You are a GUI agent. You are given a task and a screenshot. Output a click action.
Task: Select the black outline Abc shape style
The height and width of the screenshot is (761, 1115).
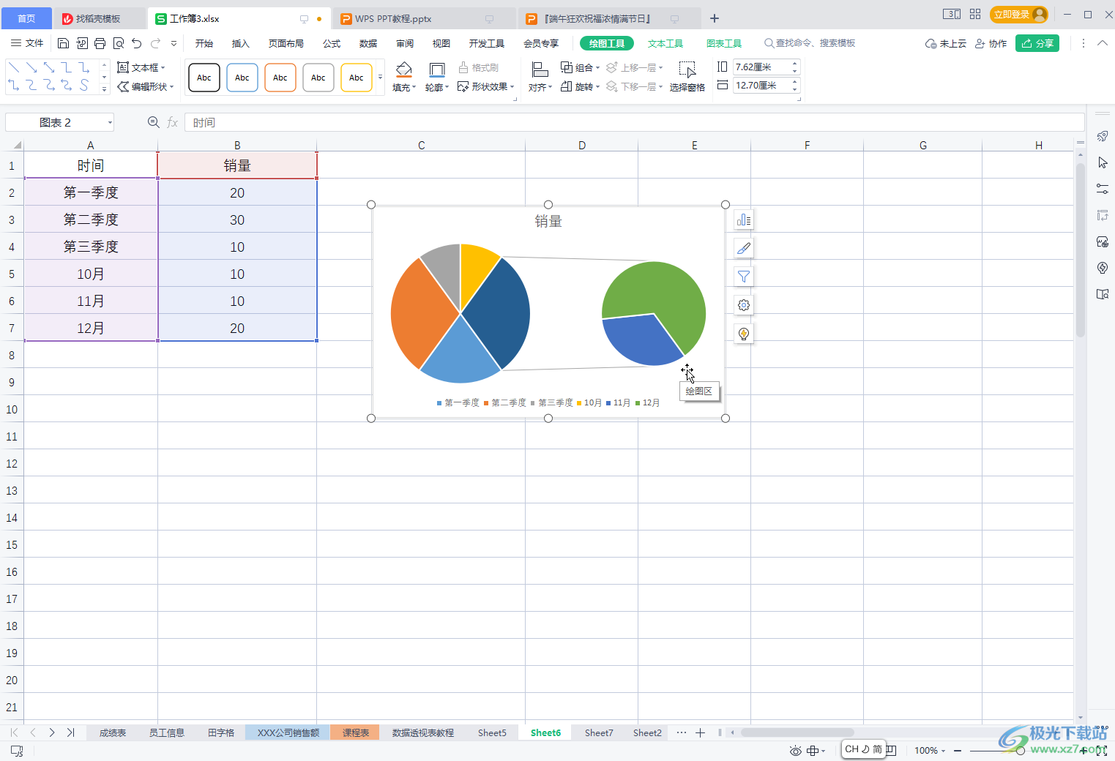point(204,78)
